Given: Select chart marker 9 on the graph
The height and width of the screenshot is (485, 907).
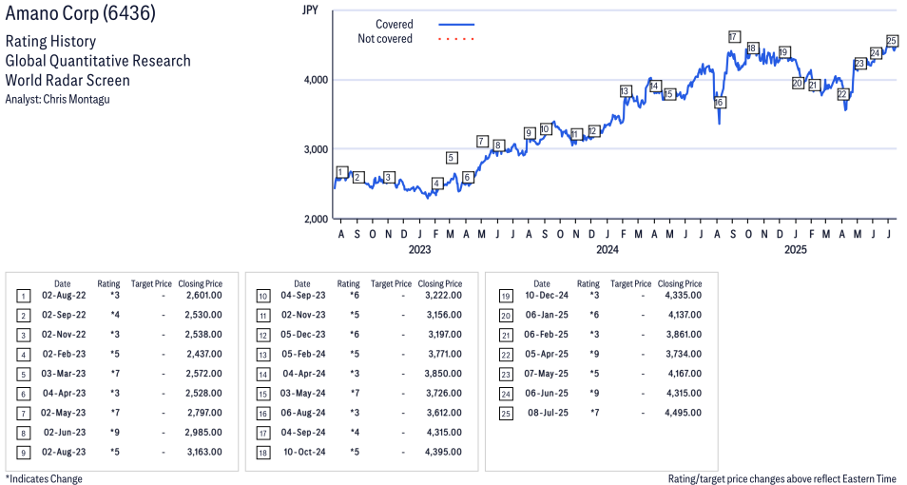Looking at the screenshot, I should click(529, 133).
